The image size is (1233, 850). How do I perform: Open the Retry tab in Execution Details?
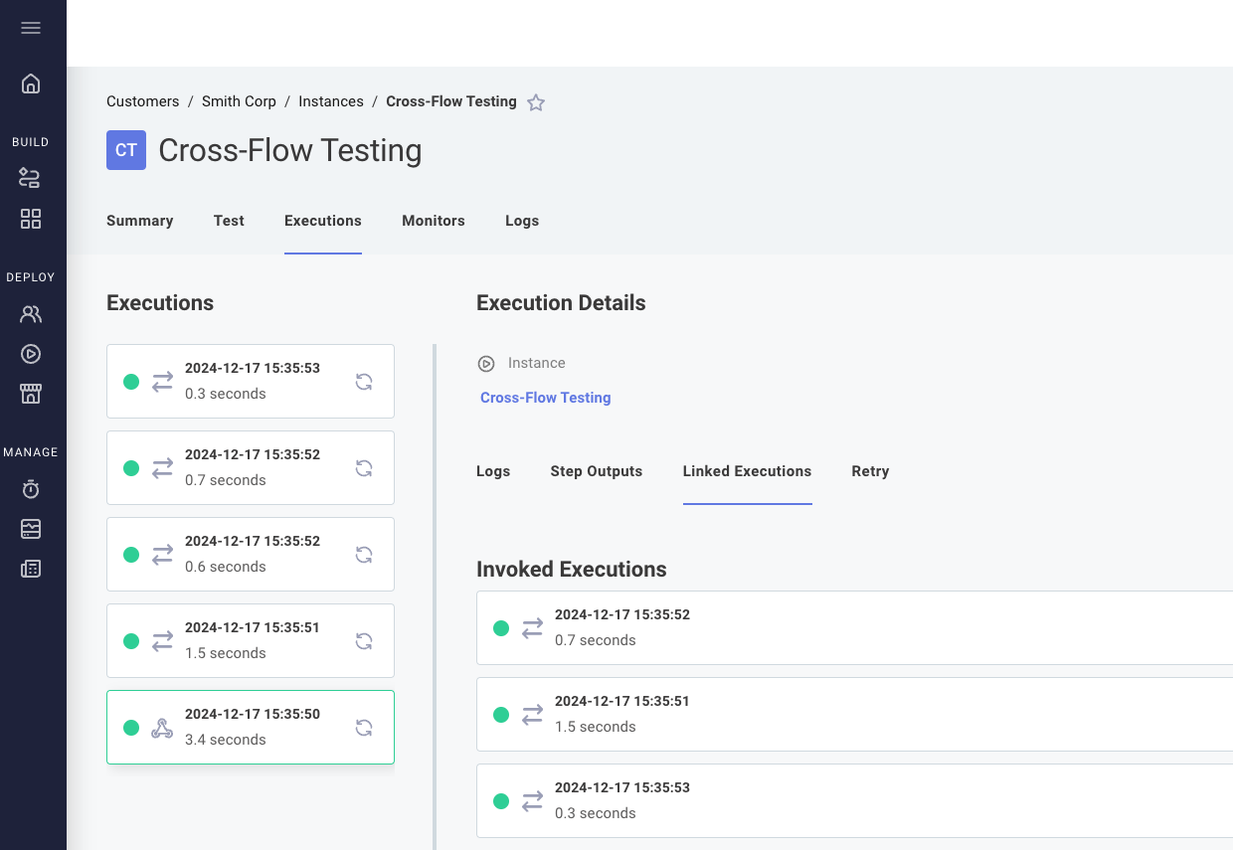(x=870, y=471)
